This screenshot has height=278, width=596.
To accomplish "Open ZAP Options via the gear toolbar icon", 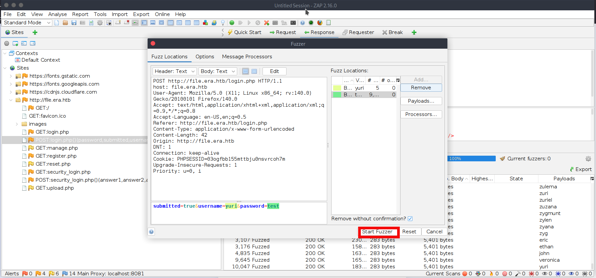I will point(100,23).
